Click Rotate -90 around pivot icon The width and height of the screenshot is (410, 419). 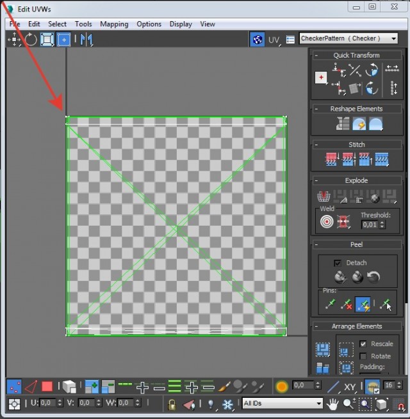(372, 88)
